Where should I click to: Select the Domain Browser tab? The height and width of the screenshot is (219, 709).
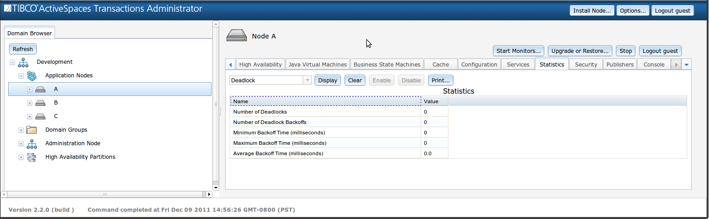[x=30, y=33]
